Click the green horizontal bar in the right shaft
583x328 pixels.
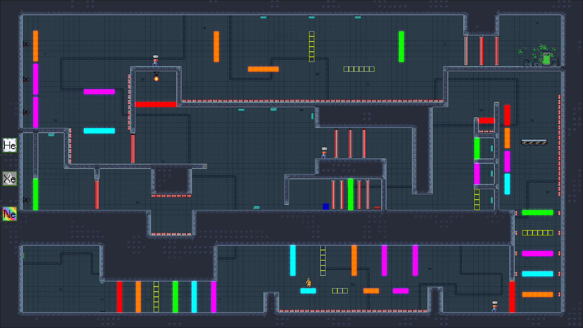coord(537,212)
